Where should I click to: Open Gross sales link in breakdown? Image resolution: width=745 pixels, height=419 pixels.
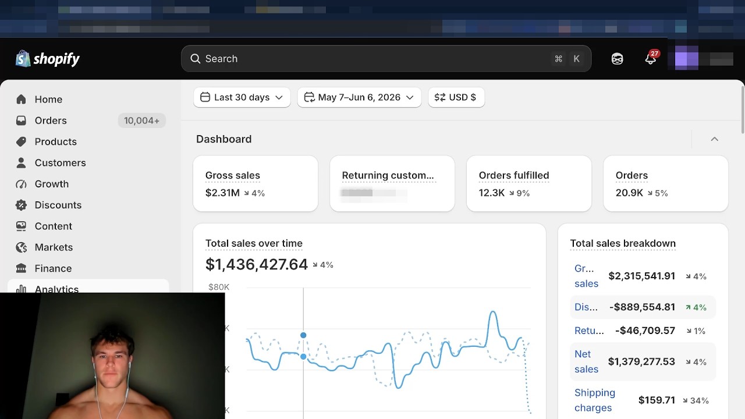pyautogui.click(x=586, y=276)
